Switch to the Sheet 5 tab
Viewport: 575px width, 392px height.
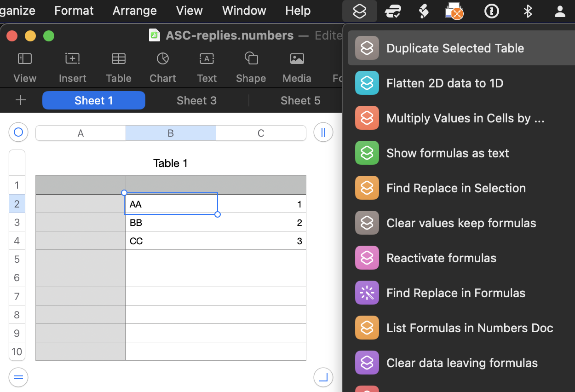click(x=300, y=100)
